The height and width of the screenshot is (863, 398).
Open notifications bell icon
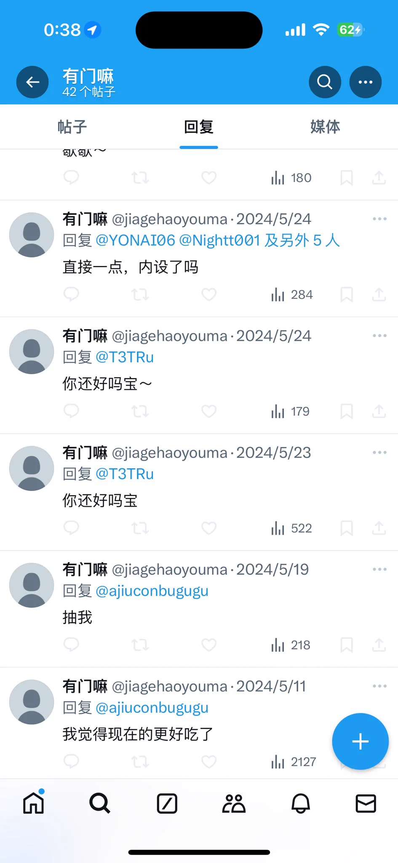tap(301, 804)
